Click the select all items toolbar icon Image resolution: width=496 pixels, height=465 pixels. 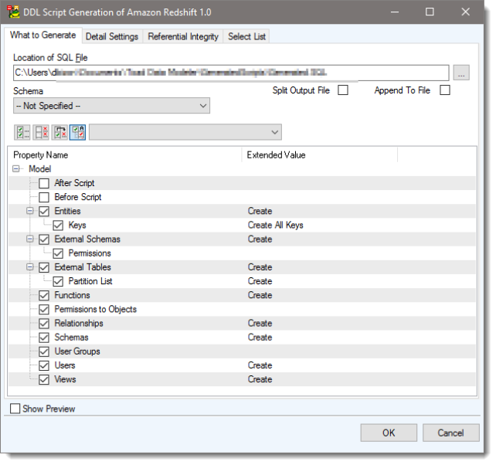click(22, 132)
